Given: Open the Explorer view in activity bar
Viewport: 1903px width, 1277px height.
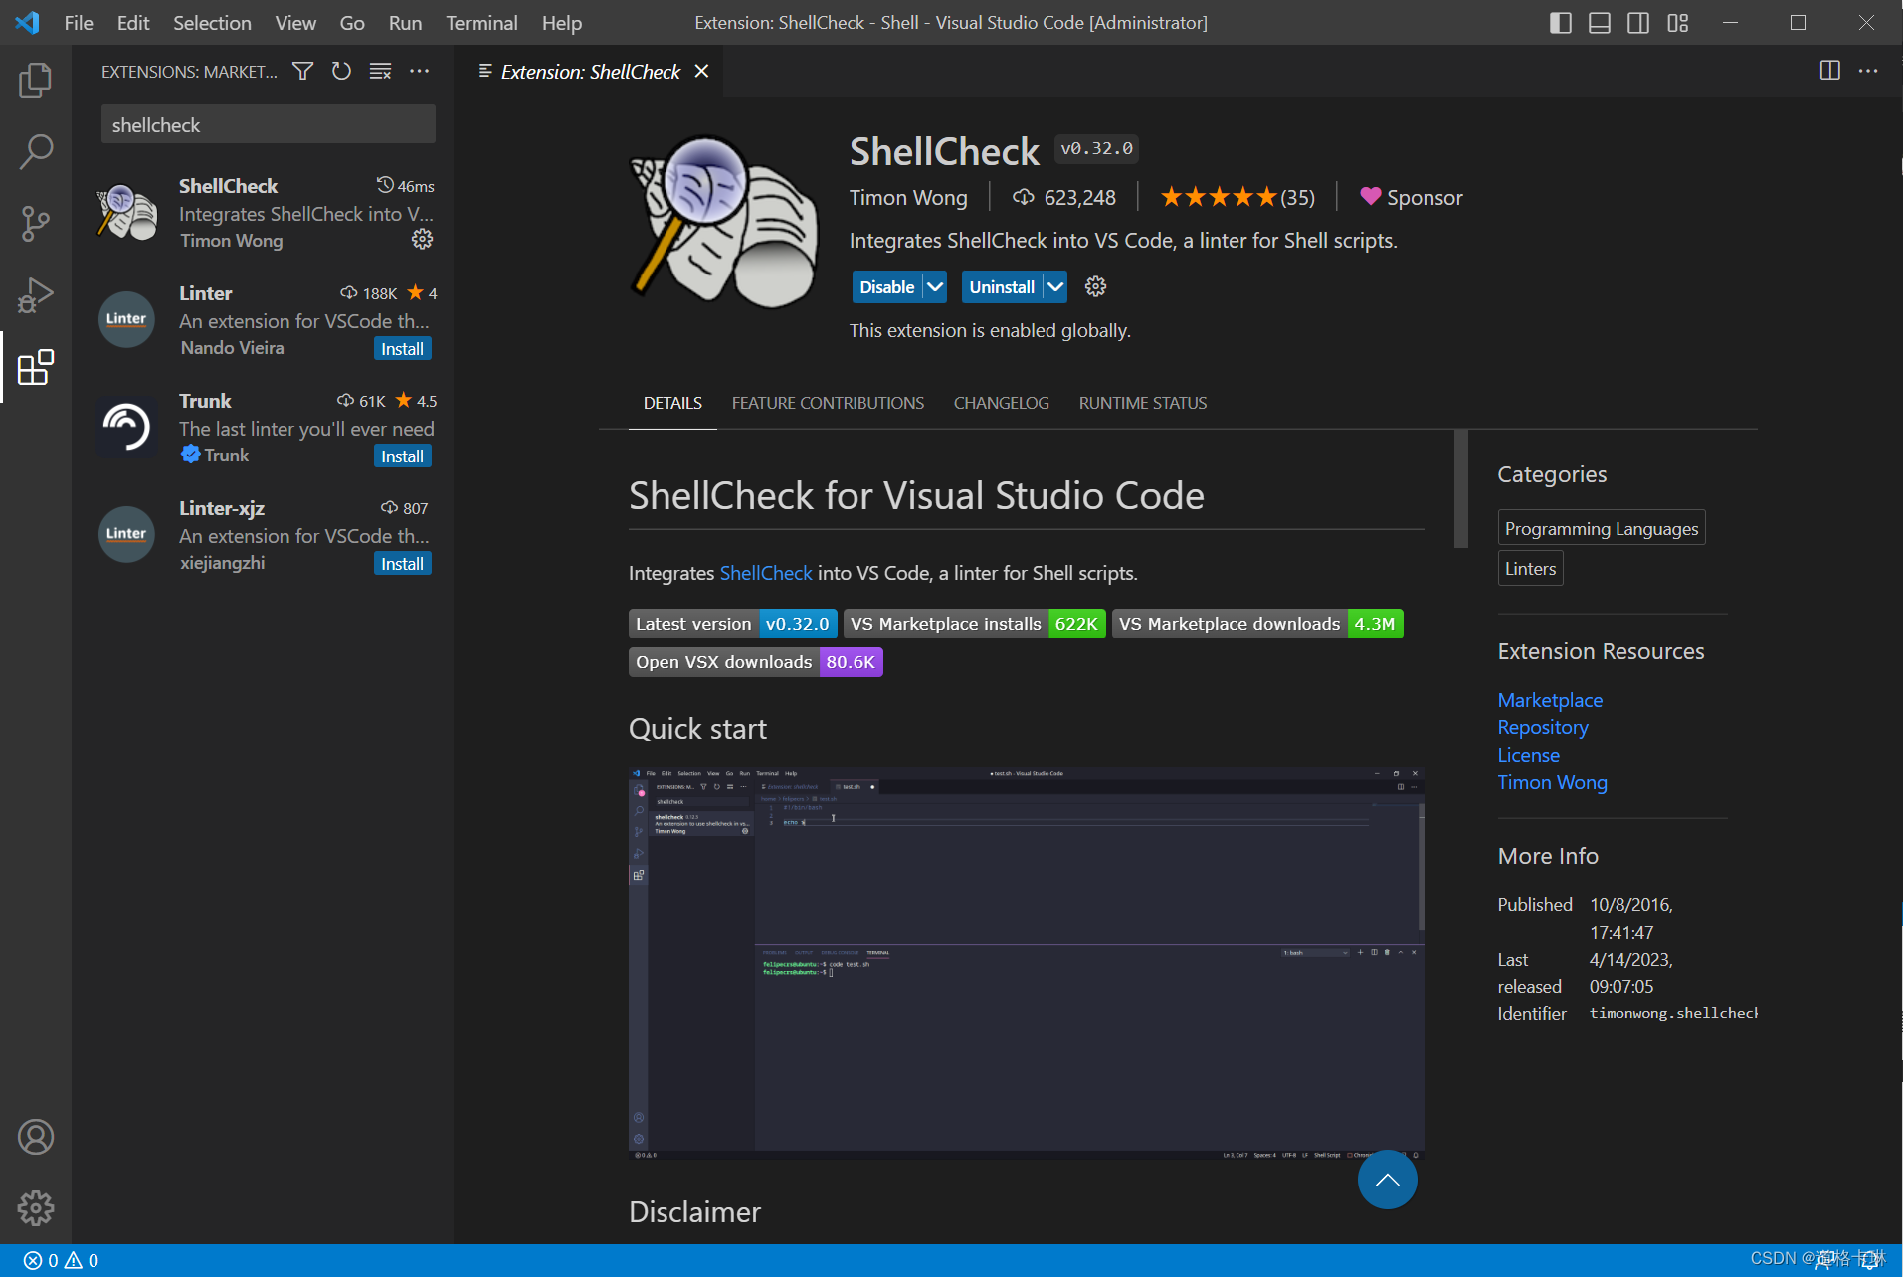Looking at the screenshot, I should point(35,81).
